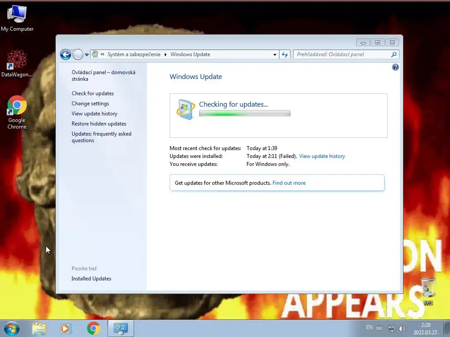The image size is (450, 337).
Task: Click the Control Panel taskbar button
Action: point(120,328)
